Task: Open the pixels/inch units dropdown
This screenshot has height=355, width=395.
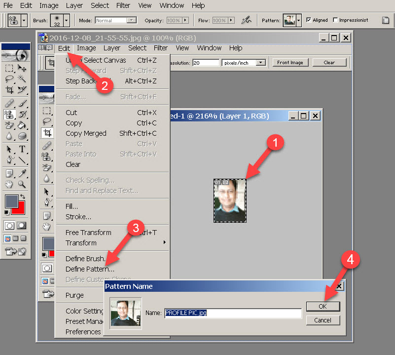Action: click(x=261, y=63)
